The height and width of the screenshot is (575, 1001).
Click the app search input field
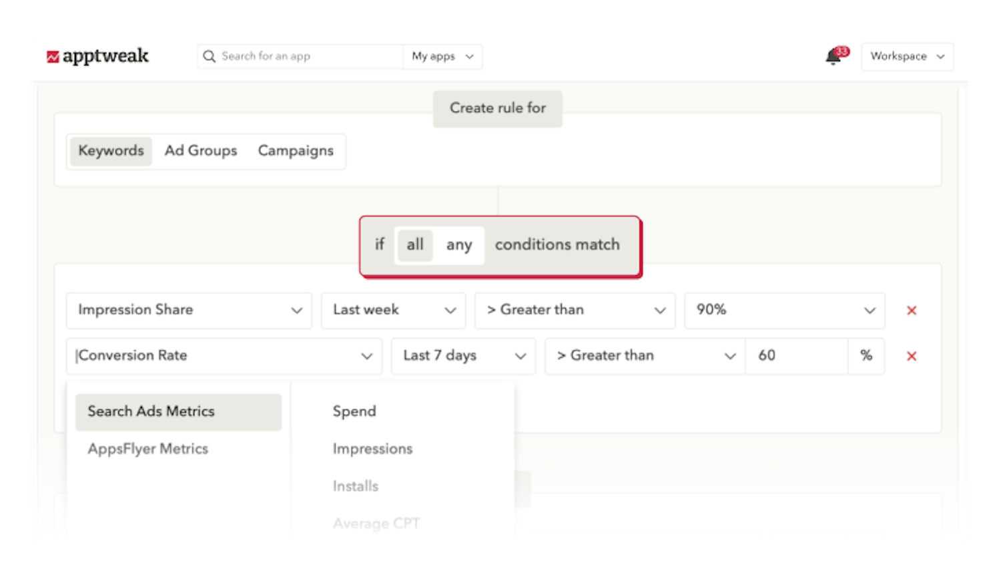click(x=300, y=56)
